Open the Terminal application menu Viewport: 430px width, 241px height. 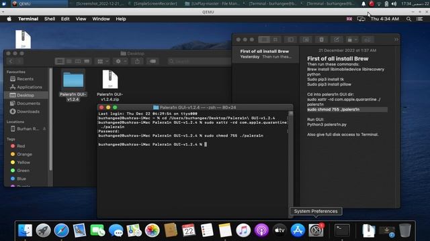pos(28,19)
